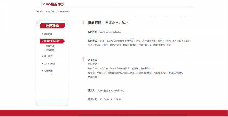This screenshot has height=117, width=228.
Task: Click the home icon in the breadcrumb
Action: 38,12
